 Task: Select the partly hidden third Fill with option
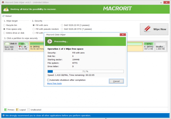tap(34, 33)
